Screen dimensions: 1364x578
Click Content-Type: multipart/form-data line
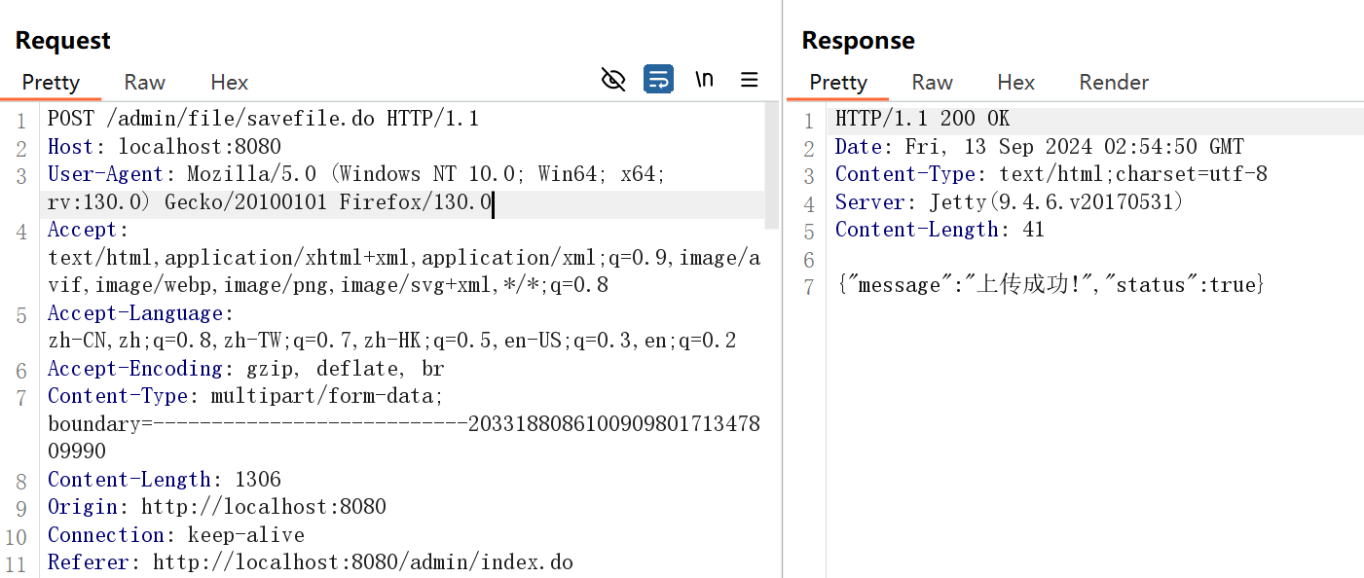(x=246, y=396)
